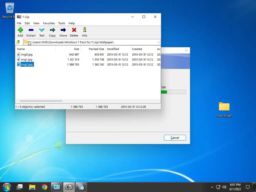Open the Tools menu
The height and width of the screenshot is (192, 256).
click(x=61, y=23)
